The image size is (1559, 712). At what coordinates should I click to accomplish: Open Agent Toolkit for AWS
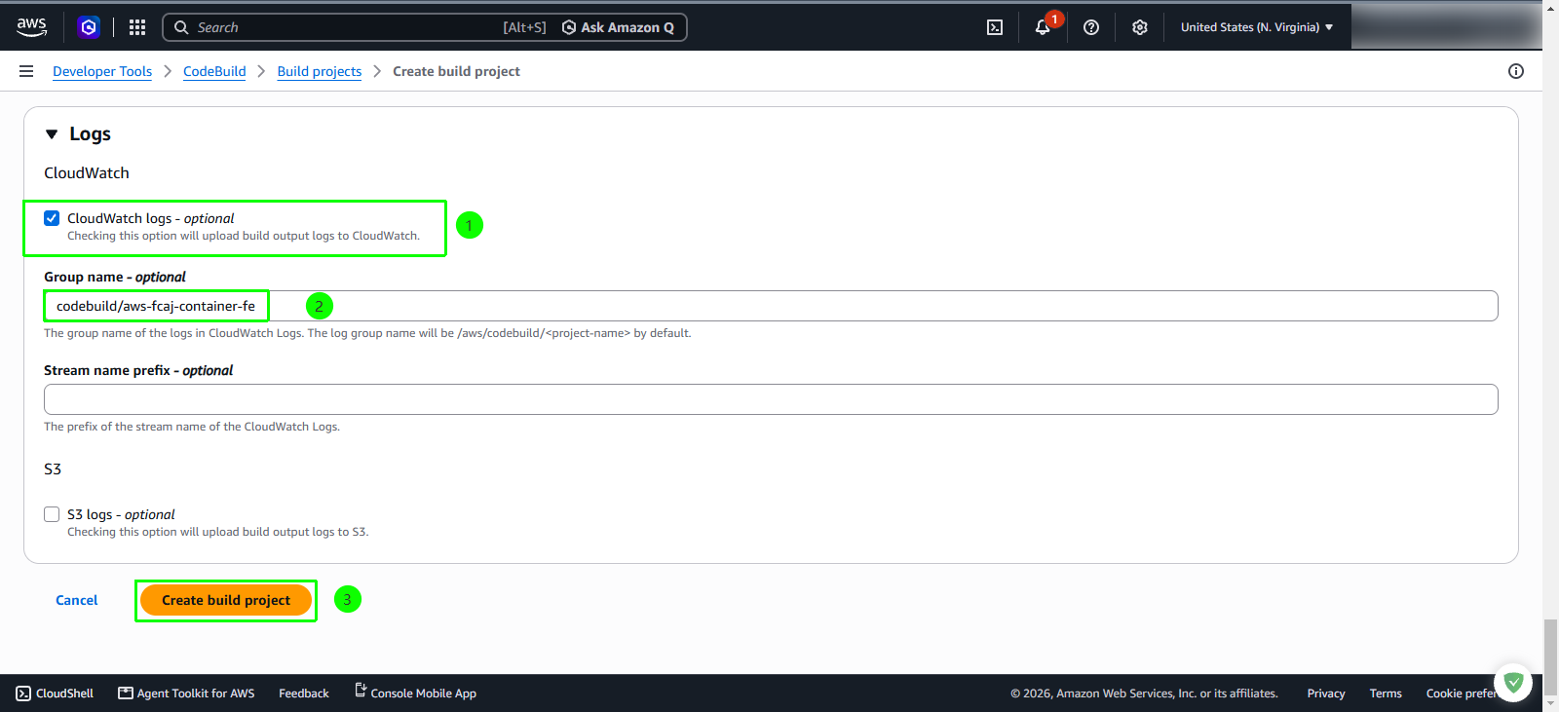pos(186,693)
